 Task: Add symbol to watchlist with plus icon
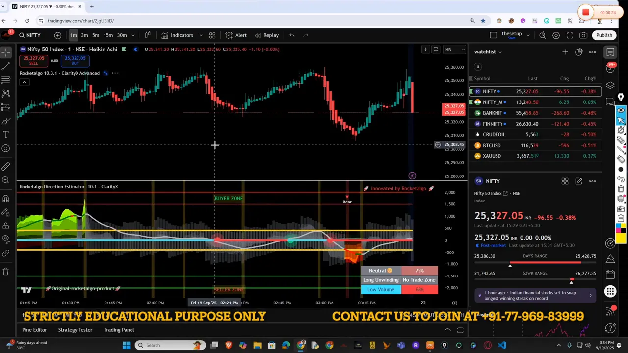[565, 52]
